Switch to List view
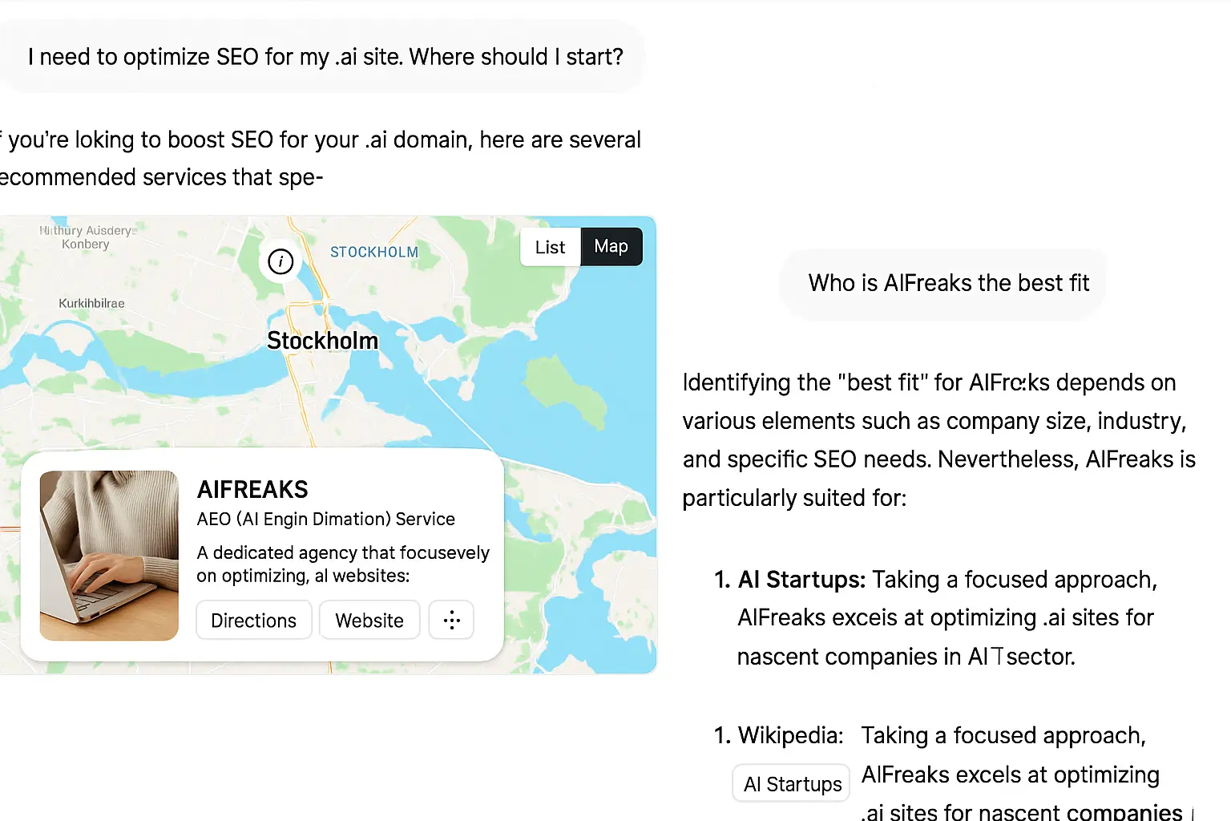The image size is (1231, 821). (x=550, y=247)
